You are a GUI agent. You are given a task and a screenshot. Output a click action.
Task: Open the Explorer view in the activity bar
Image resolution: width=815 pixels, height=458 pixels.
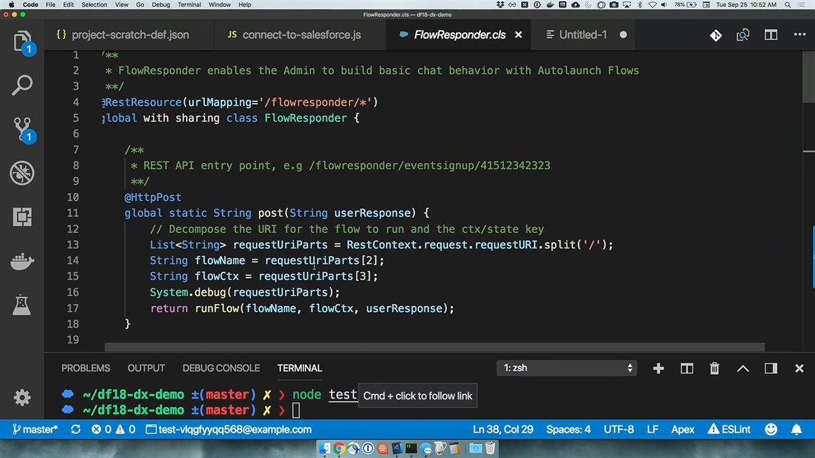22,42
